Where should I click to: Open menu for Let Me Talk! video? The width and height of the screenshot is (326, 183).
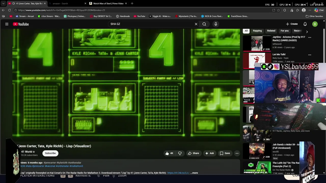point(310,55)
